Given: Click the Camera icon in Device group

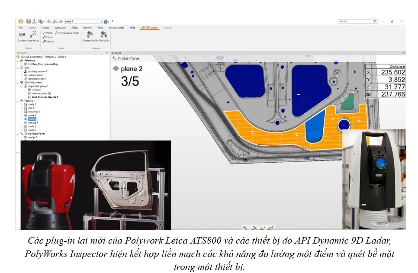Looking at the screenshot, I should click(x=21, y=35).
